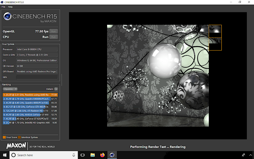Select ranking row GeForce GTX 460

coord(30,107)
